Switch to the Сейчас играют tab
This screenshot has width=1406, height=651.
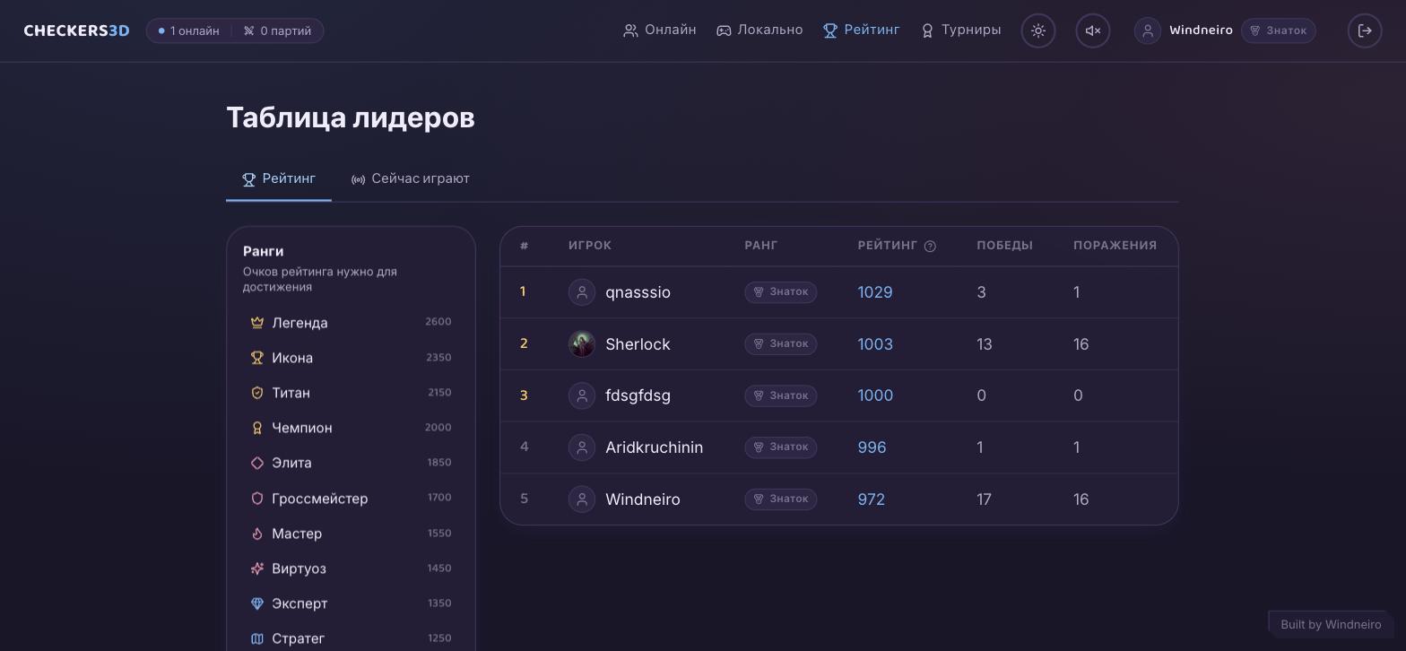click(410, 179)
